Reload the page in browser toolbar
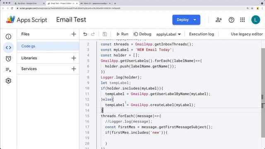Screen dimensions: 265x149 [12, 8]
